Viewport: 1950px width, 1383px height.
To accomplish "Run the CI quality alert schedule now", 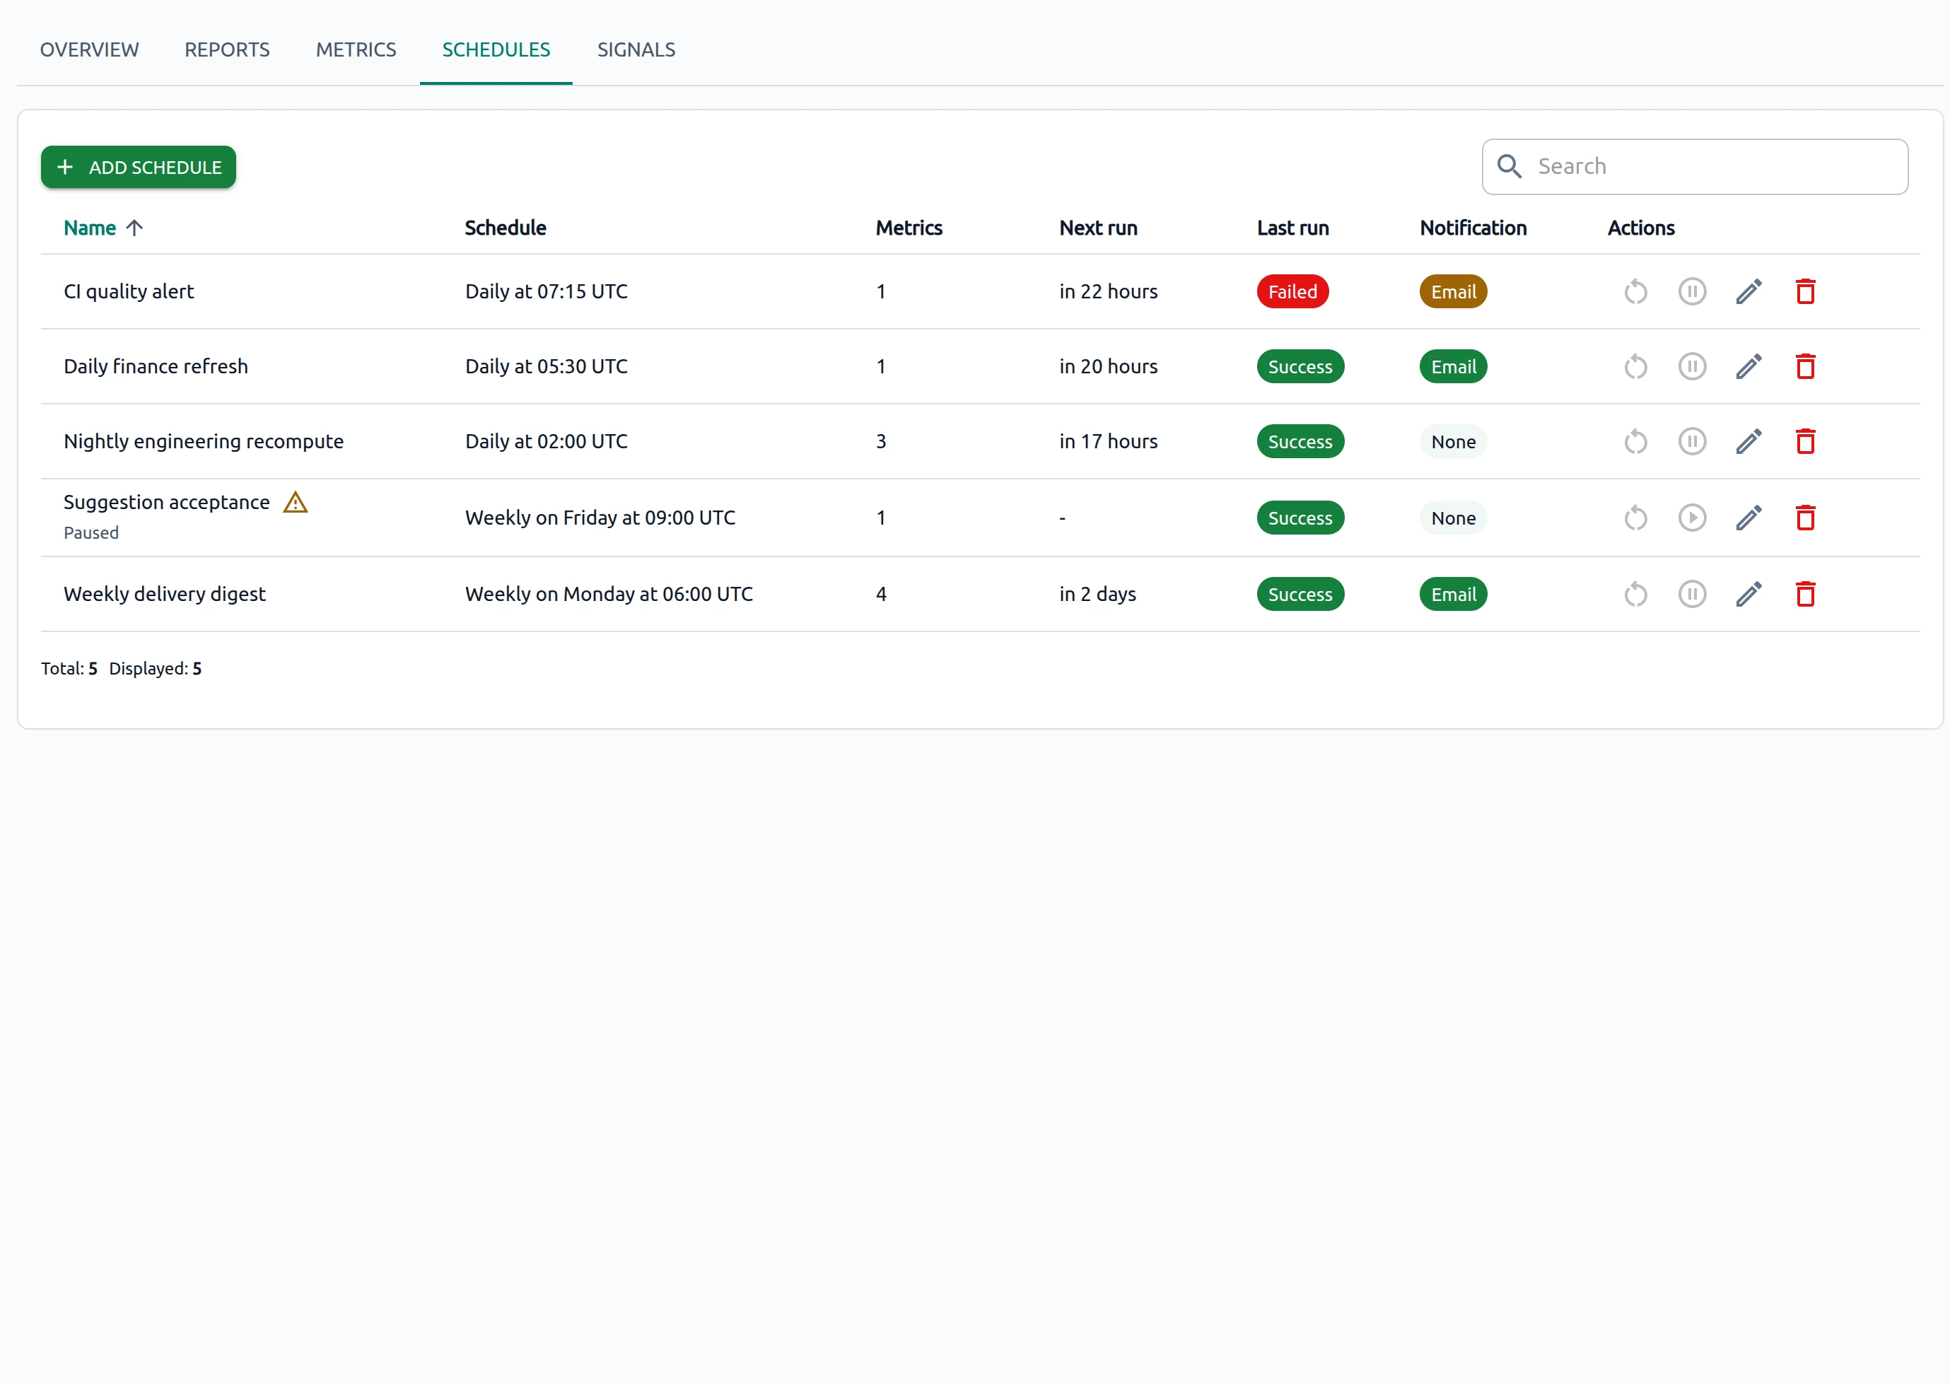I will (x=1635, y=292).
